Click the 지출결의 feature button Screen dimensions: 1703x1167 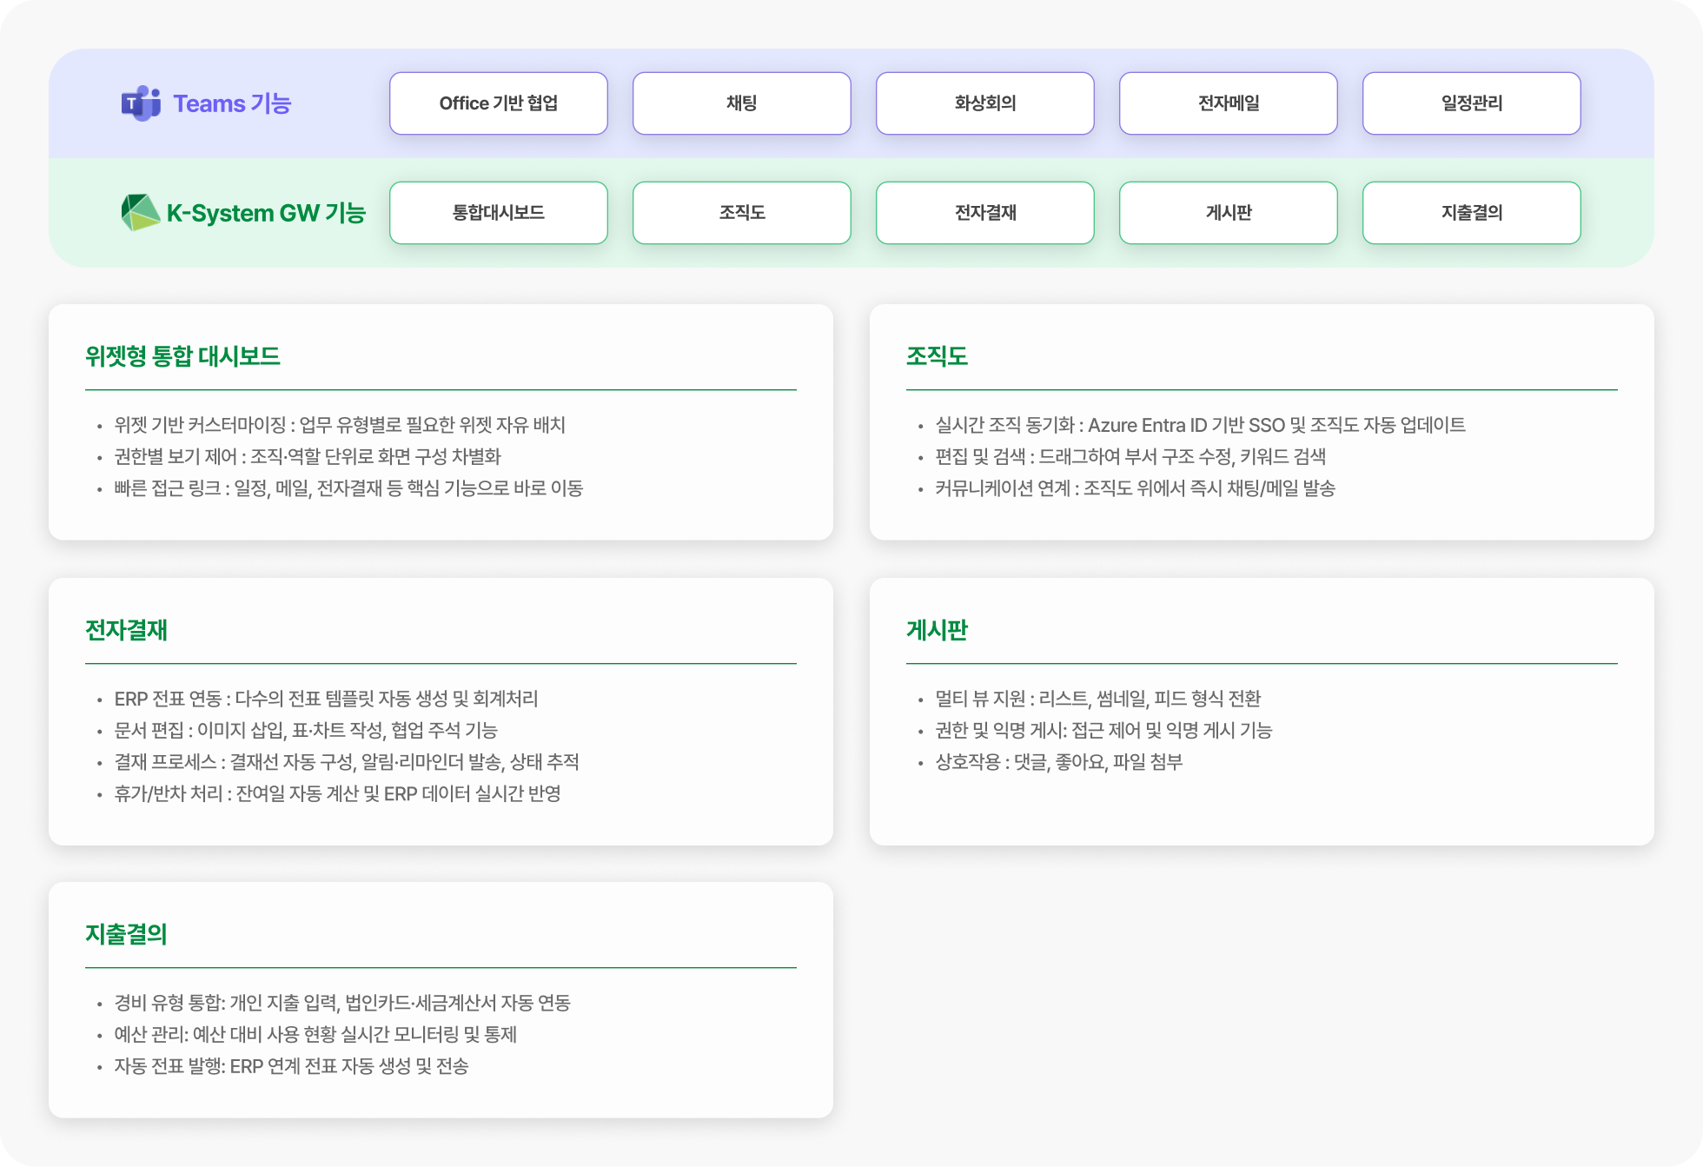(x=1471, y=213)
